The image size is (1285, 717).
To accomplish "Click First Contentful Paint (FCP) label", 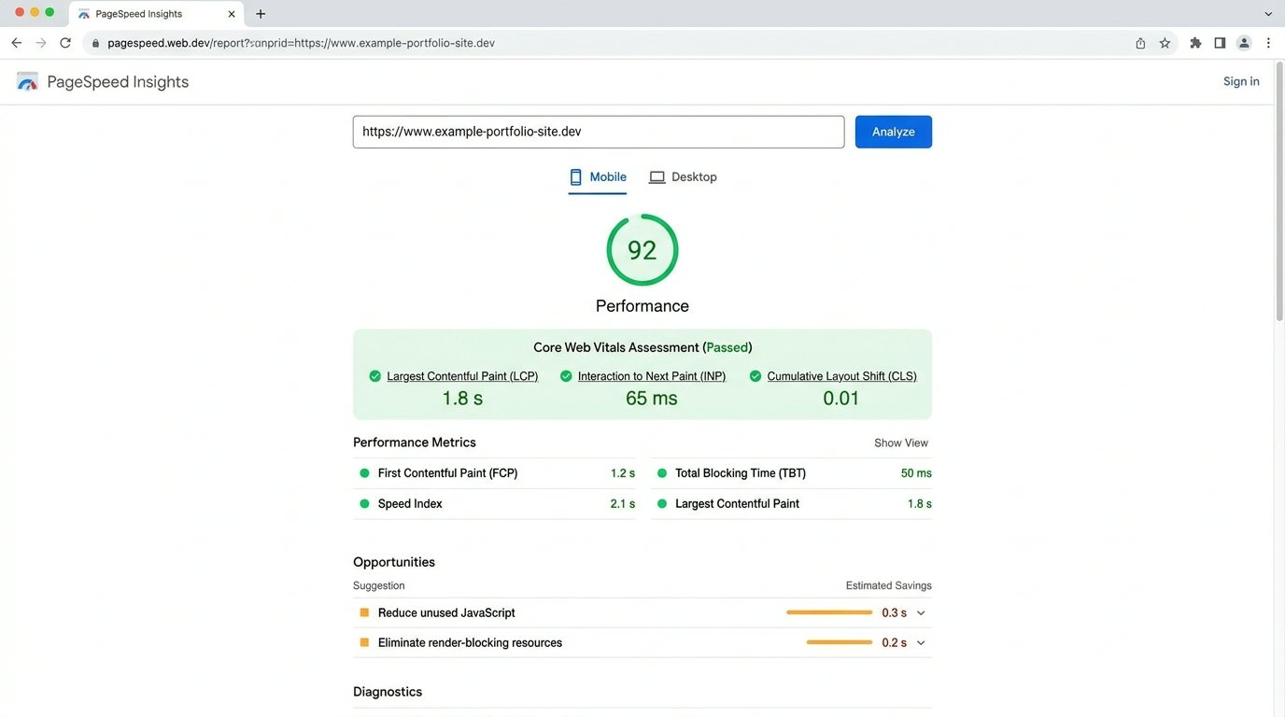I will coord(447,473).
